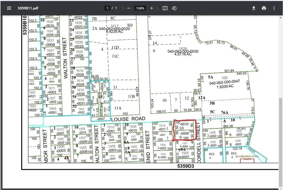283x190 pixels.
Task: Click the zoom in plus button
Action: [x=152, y=8]
